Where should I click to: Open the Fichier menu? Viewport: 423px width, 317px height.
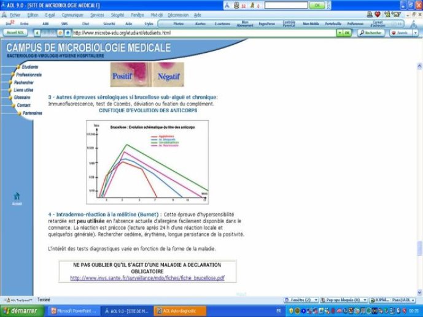(15, 15)
